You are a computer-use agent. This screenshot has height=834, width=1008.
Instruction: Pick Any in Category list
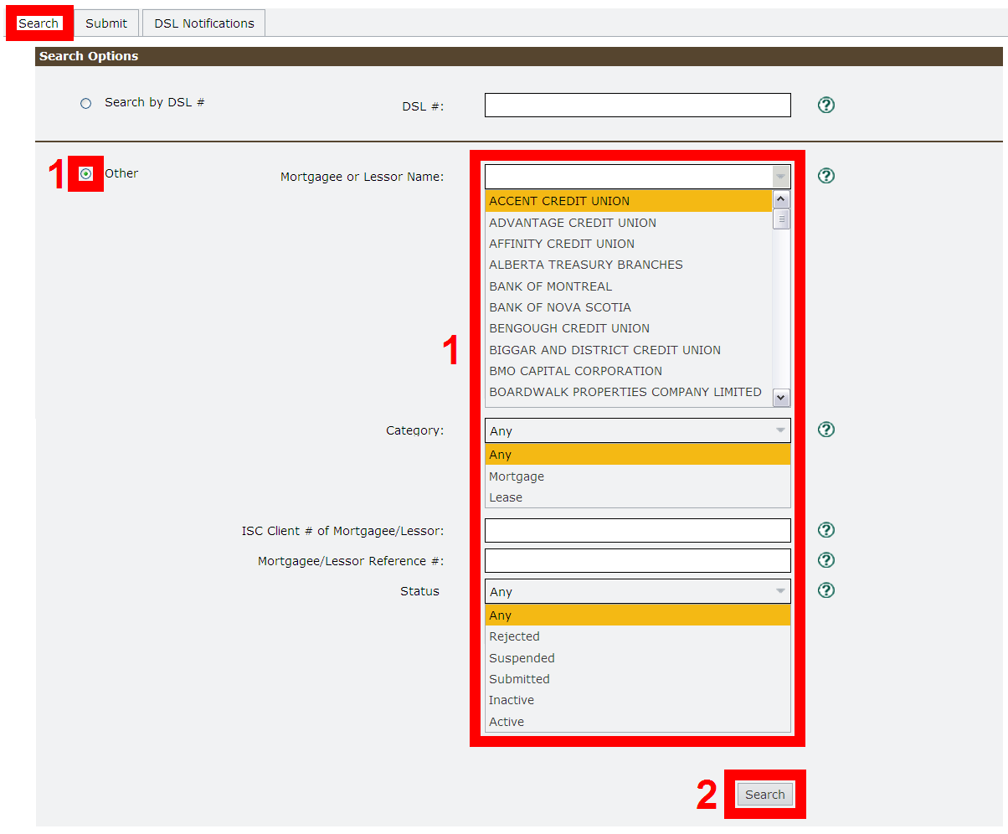[637, 455]
